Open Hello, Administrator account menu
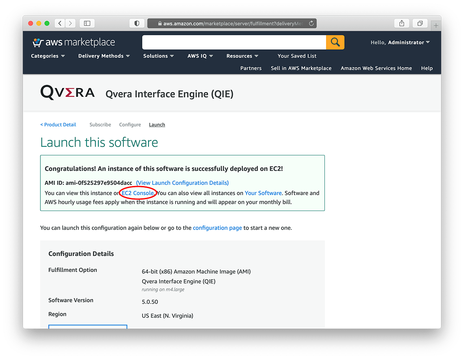 [x=400, y=43]
